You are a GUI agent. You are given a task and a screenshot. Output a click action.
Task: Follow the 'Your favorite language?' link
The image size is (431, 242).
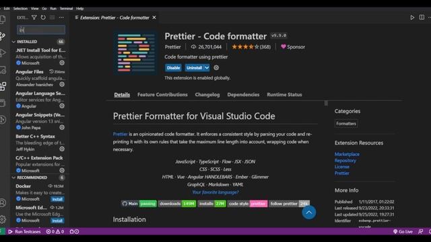pyautogui.click(x=215, y=192)
